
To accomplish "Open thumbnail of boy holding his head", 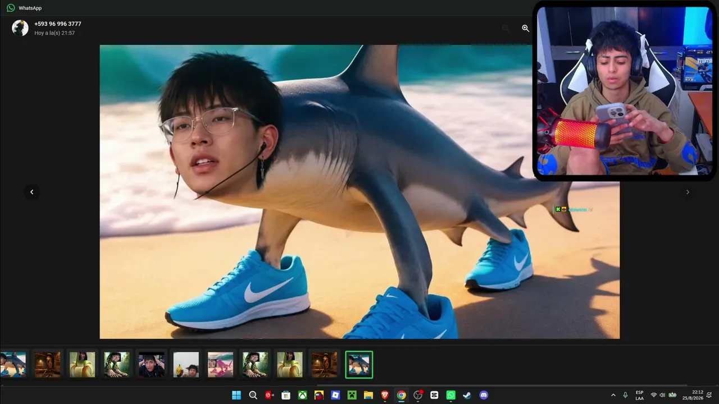I will click(x=151, y=365).
